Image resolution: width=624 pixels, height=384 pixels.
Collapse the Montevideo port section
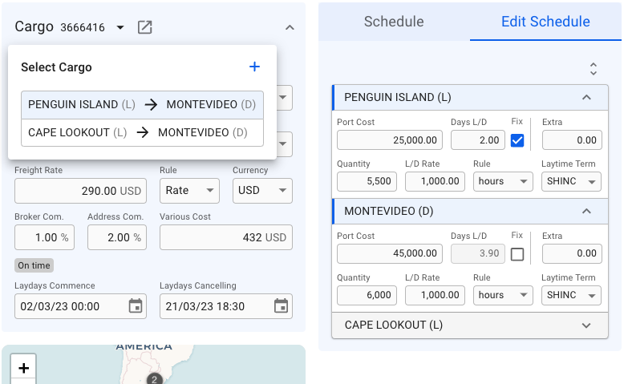click(586, 212)
